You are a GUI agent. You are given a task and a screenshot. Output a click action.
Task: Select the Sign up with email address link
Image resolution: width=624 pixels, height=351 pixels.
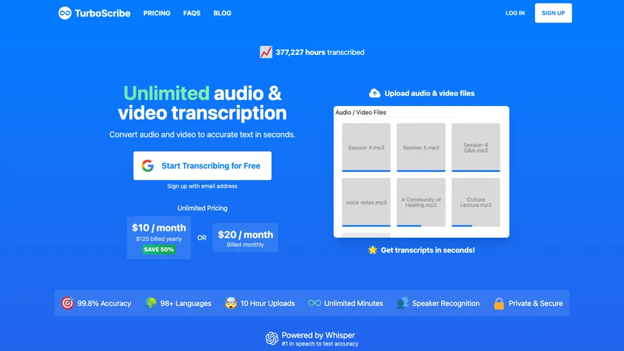202,186
